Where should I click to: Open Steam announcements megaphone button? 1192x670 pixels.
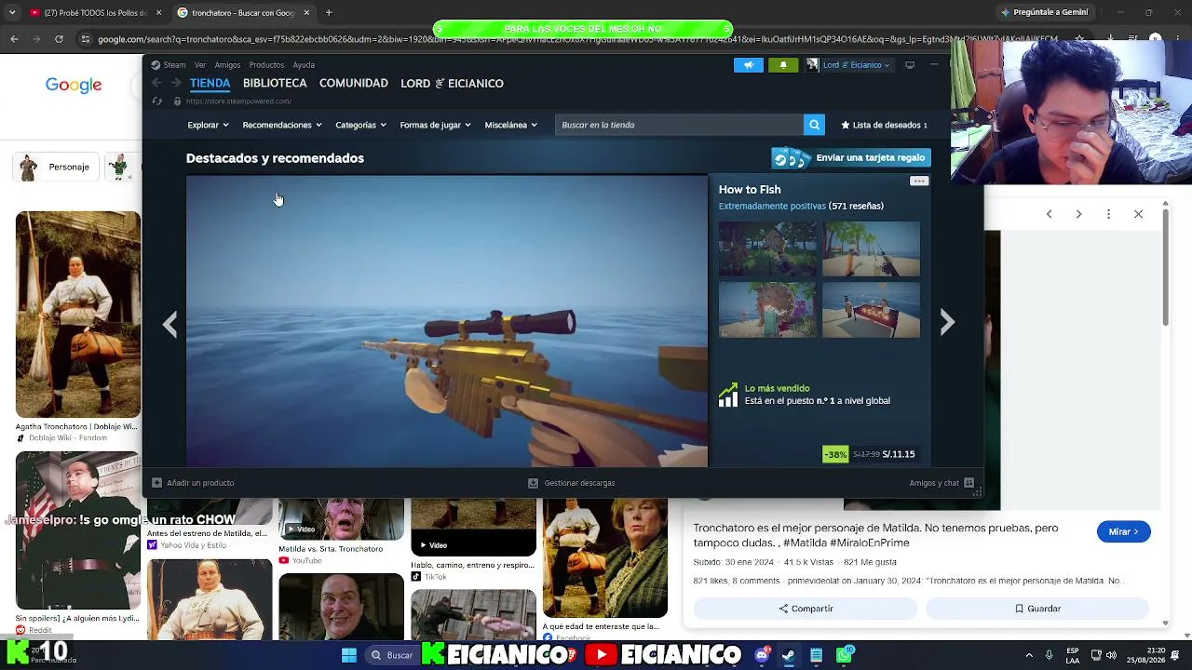pyautogui.click(x=749, y=65)
